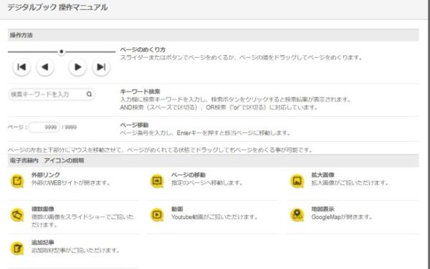
Task: Click the next page arrow button
Action: click(x=77, y=67)
